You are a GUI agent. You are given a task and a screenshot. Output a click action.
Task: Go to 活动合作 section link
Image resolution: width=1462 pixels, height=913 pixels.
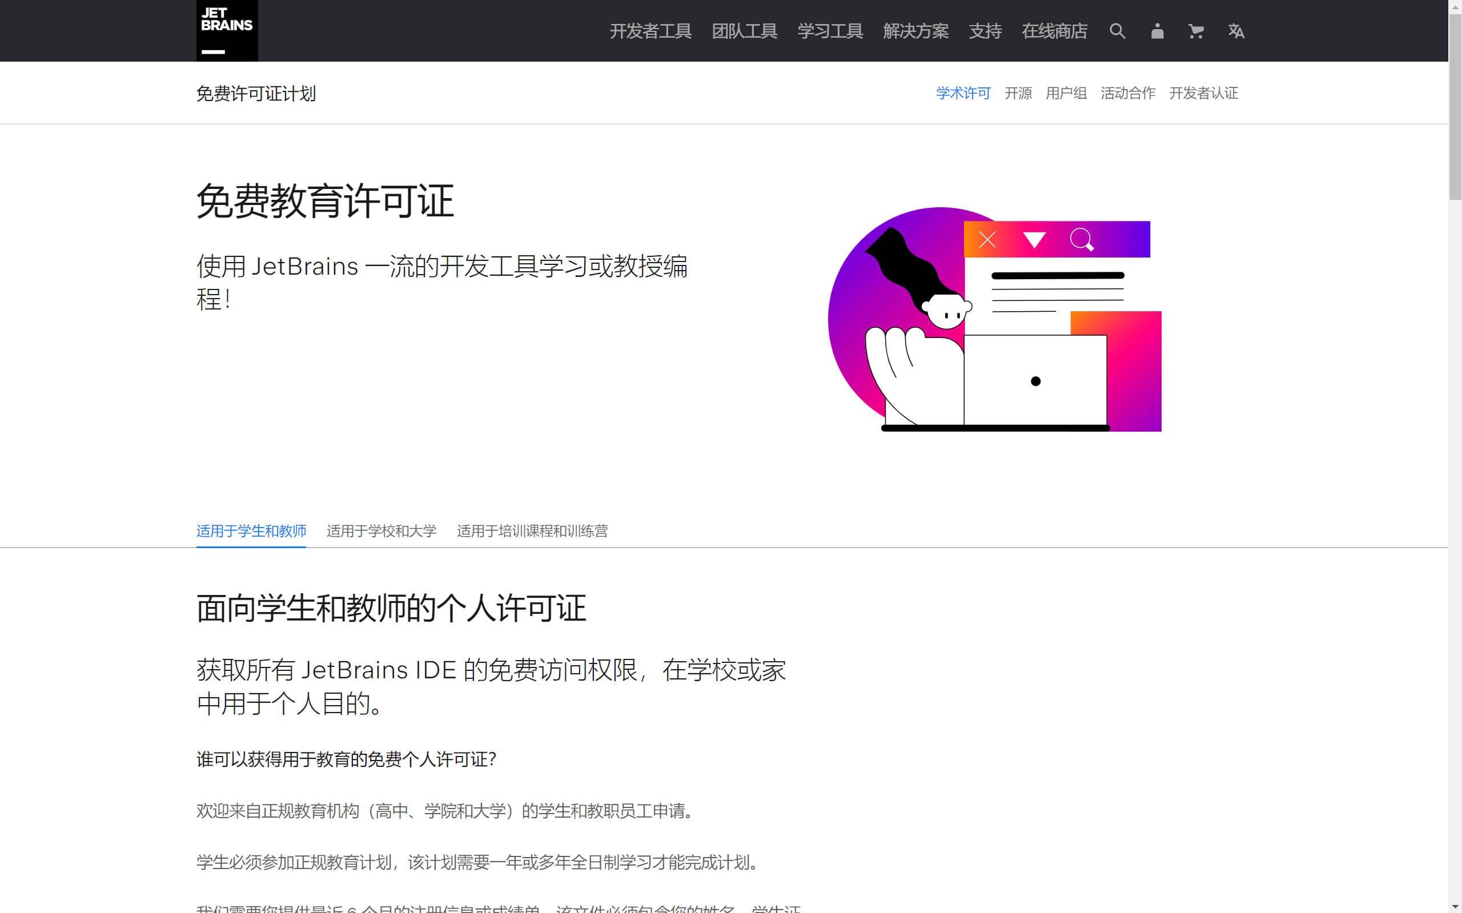(1127, 93)
